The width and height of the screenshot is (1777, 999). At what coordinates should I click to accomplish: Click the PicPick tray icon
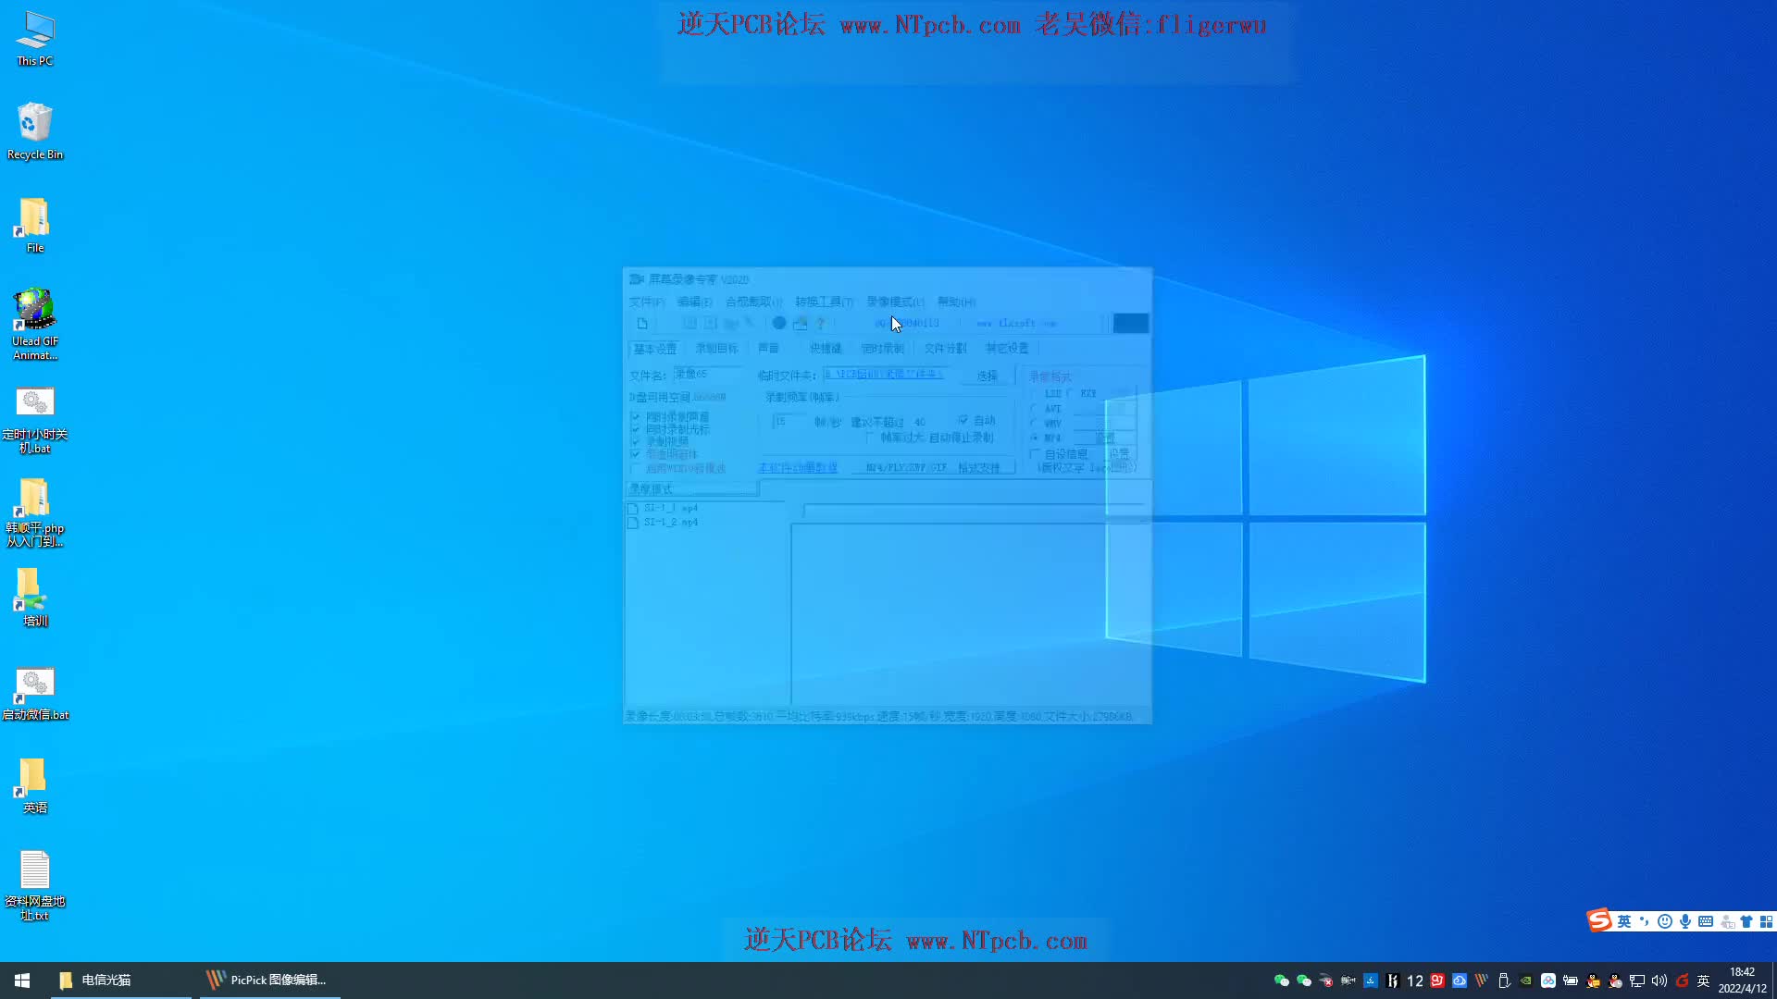point(1482,980)
